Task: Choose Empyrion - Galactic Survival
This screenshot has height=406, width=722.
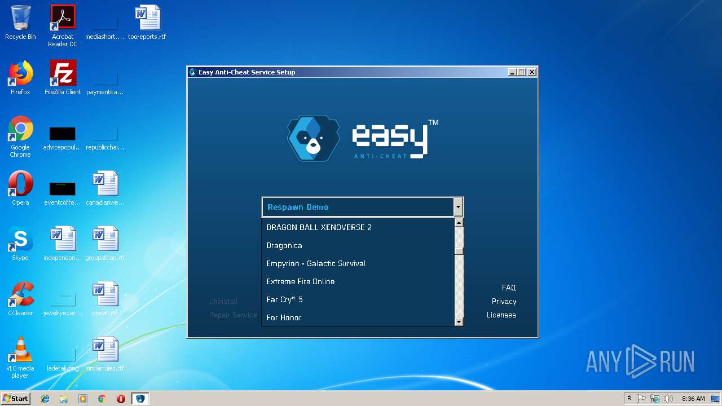Action: tap(358, 263)
